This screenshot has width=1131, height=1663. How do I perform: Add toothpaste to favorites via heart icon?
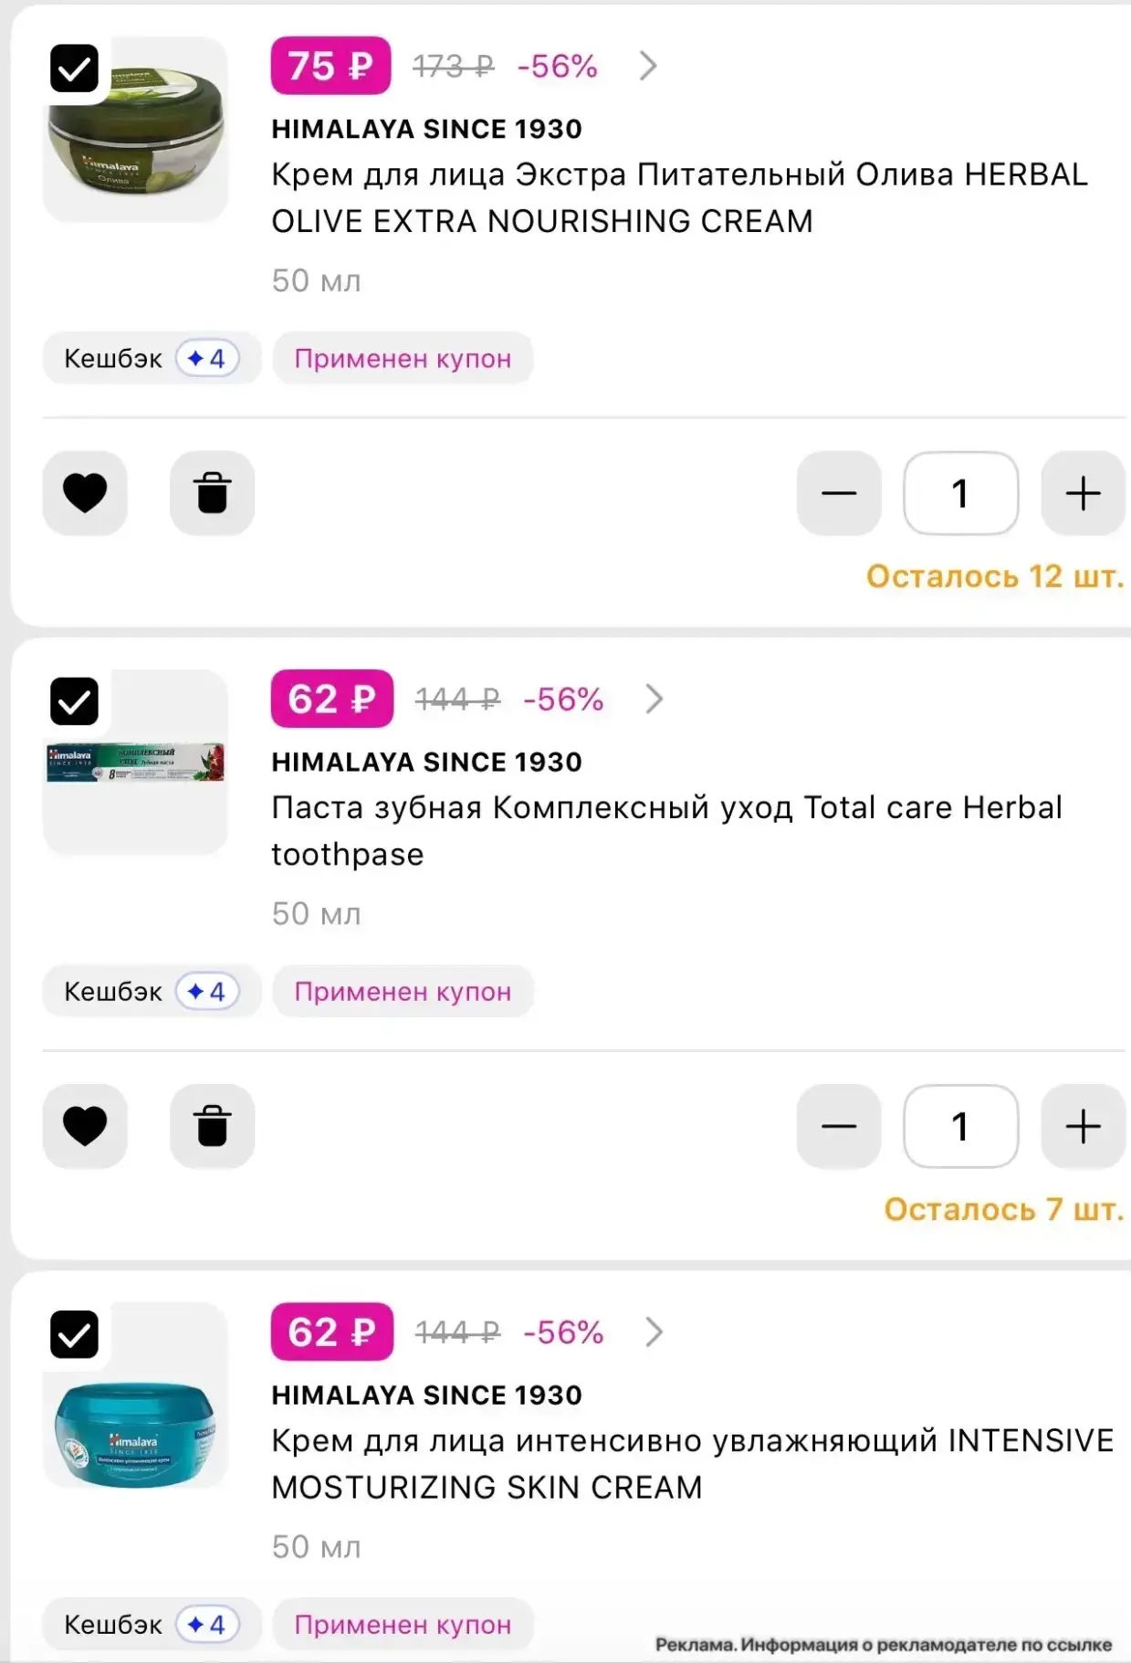coord(85,1126)
